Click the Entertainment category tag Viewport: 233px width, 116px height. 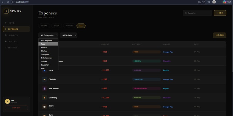tap(146, 88)
